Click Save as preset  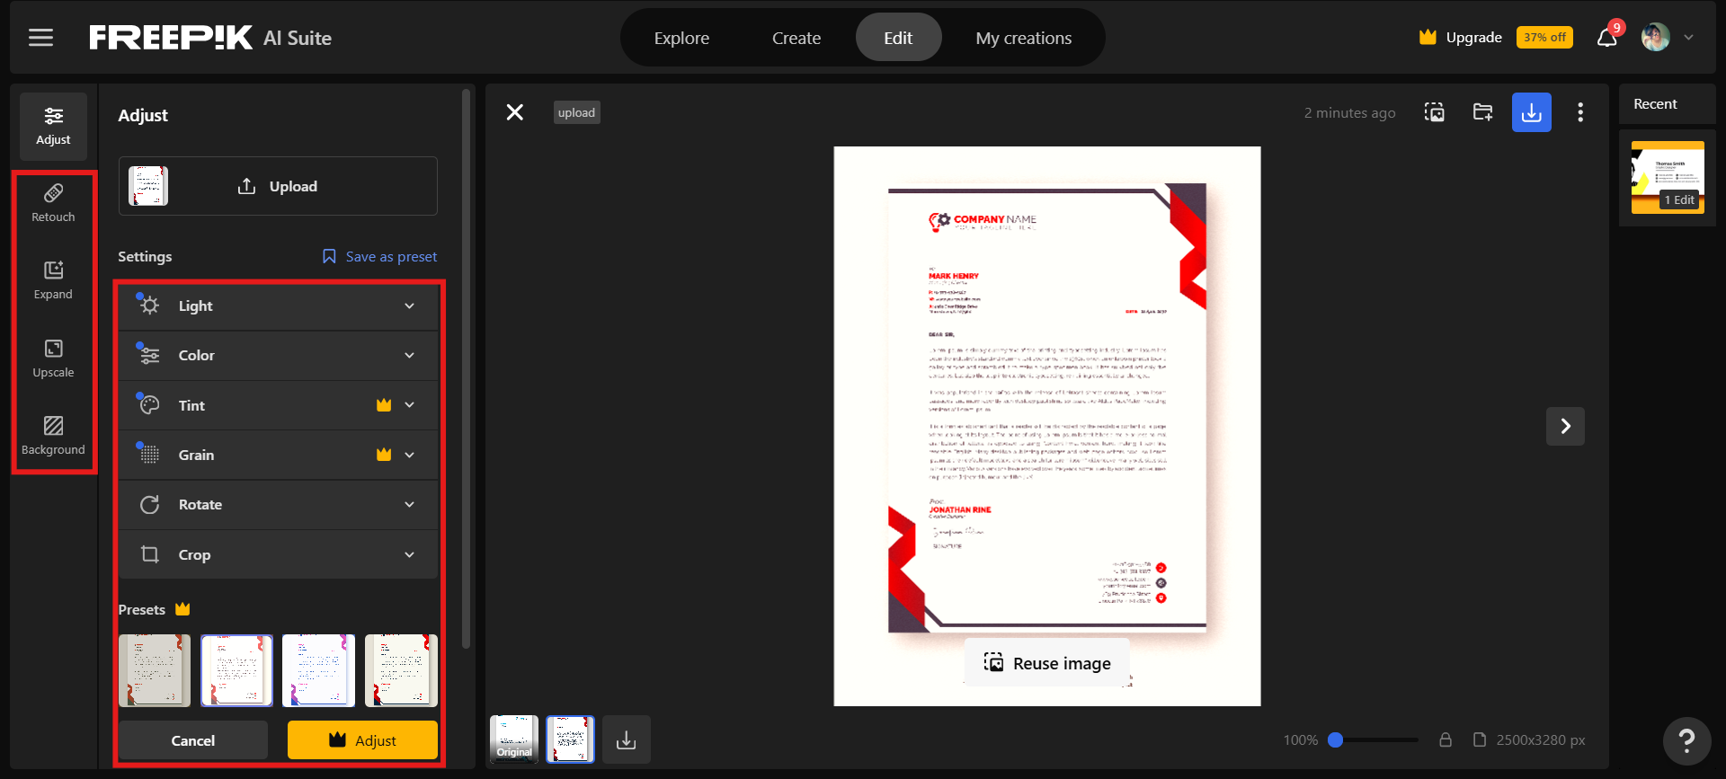point(379,257)
